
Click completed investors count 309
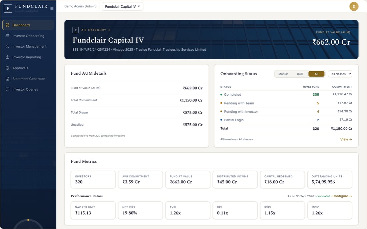(316, 95)
